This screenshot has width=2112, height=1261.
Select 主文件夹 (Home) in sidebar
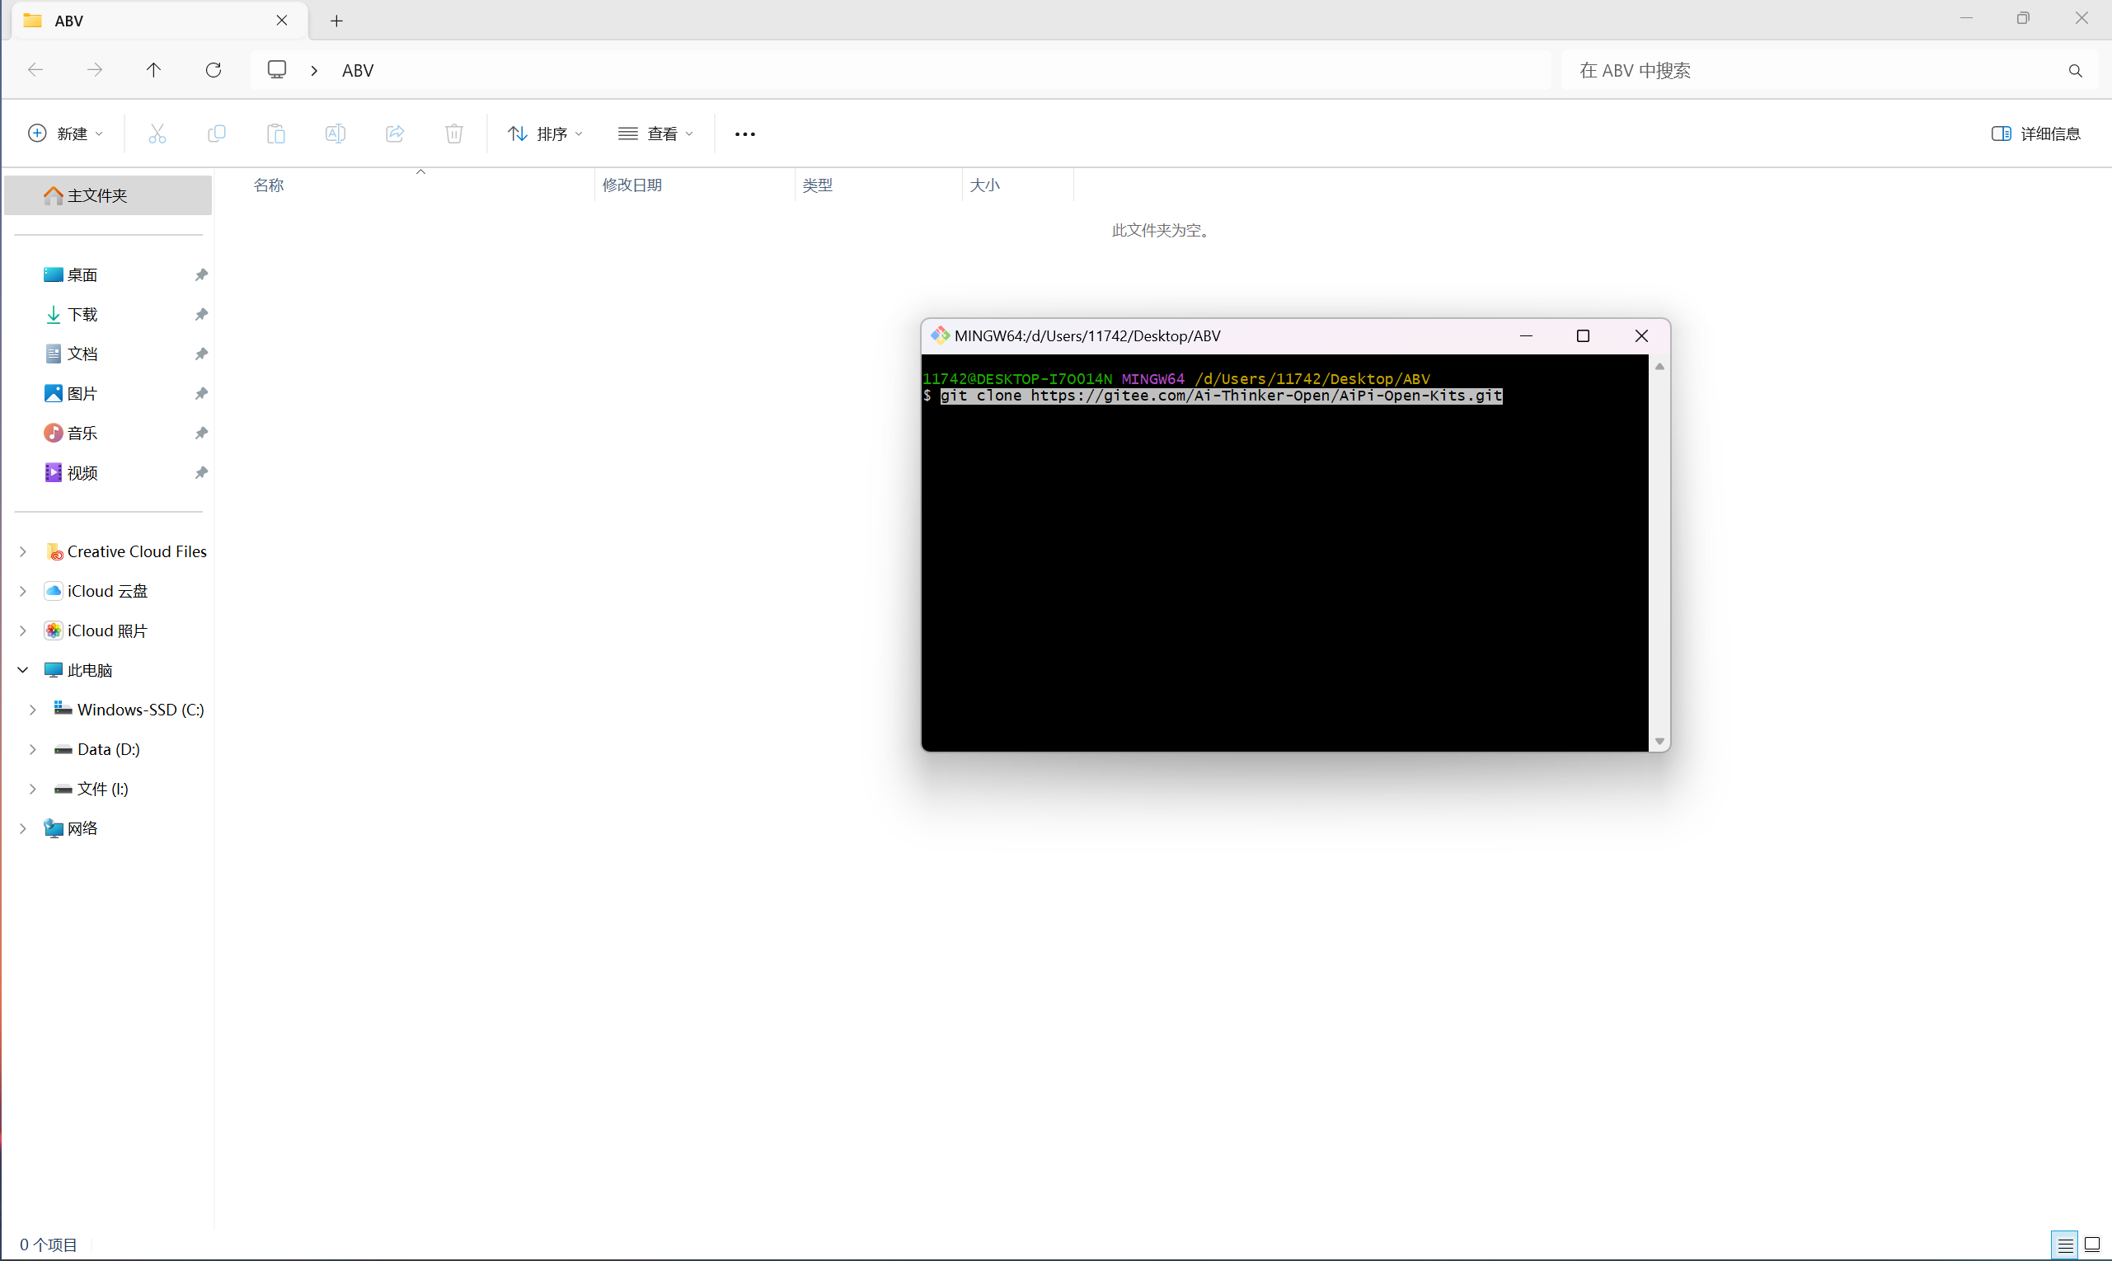[108, 195]
